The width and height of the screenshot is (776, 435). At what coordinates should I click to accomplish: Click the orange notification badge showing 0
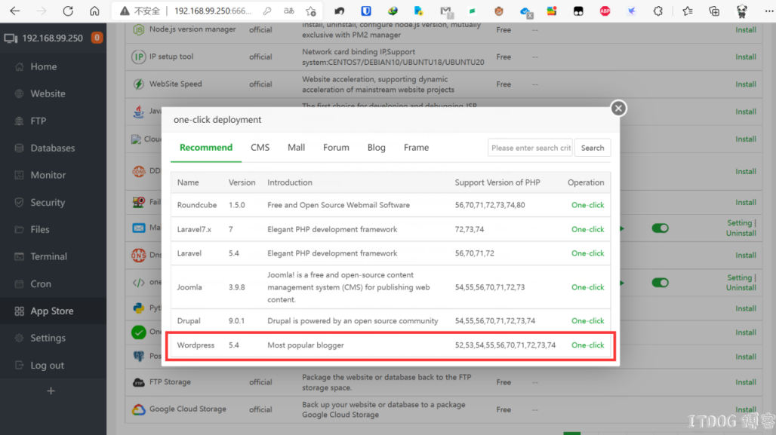(97, 38)
